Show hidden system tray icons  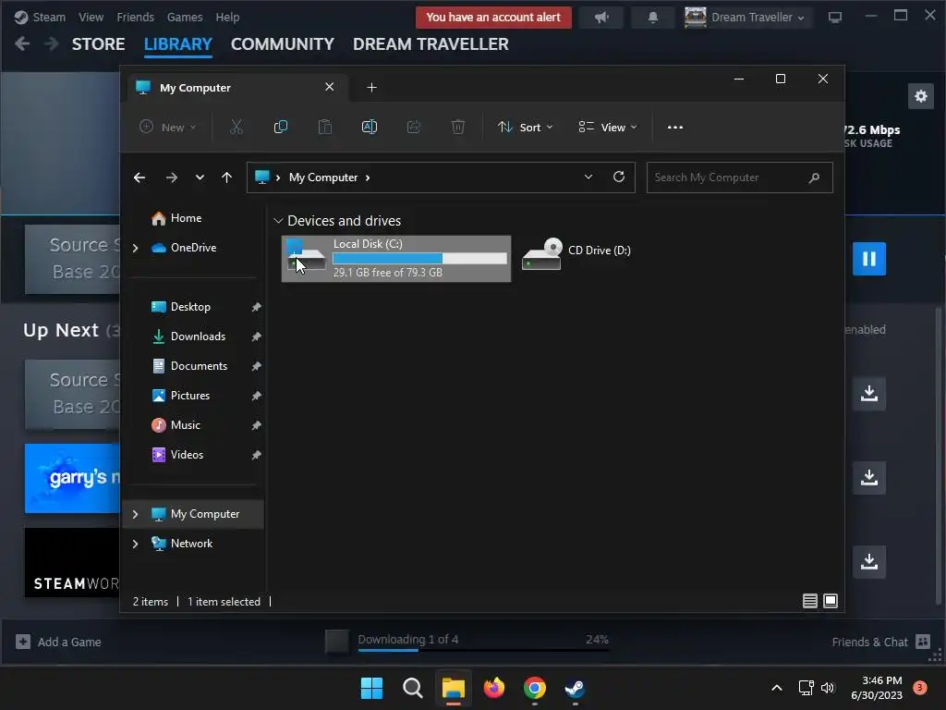tap(777, 688)
